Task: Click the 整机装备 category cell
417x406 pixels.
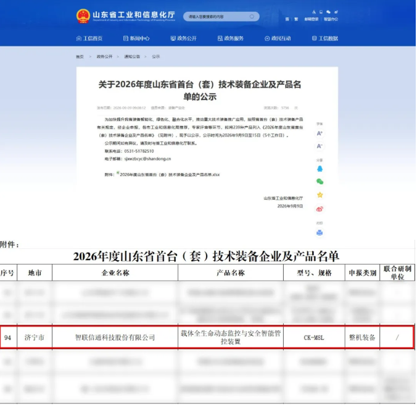Action: [362, 337]
